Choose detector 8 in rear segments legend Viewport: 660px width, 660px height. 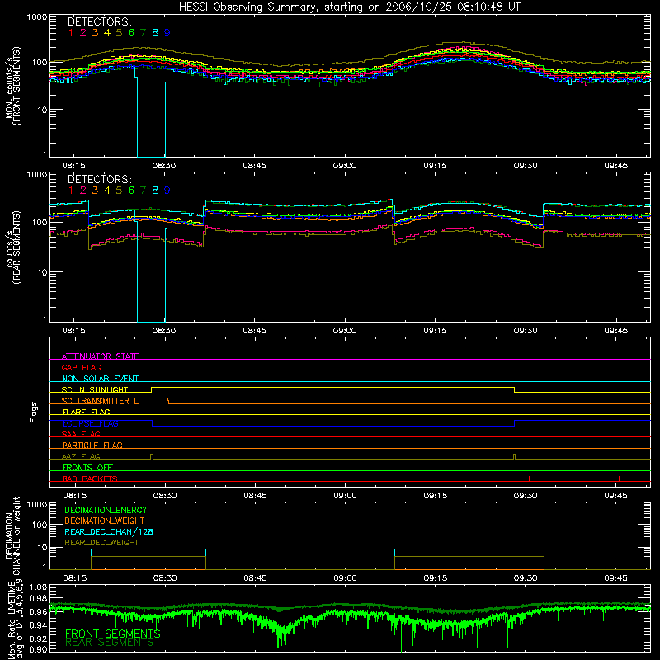pyautogui.click(x=155, y=191)
